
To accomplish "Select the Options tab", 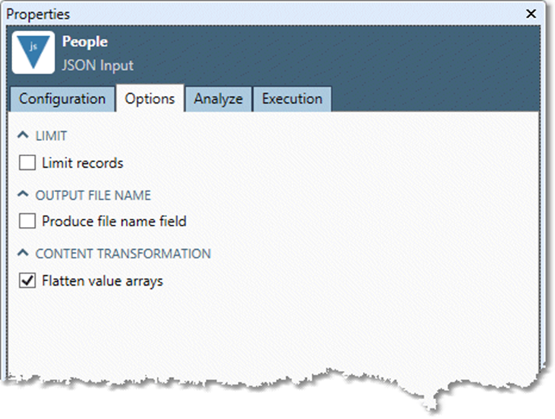I will (x=149, y=98).
